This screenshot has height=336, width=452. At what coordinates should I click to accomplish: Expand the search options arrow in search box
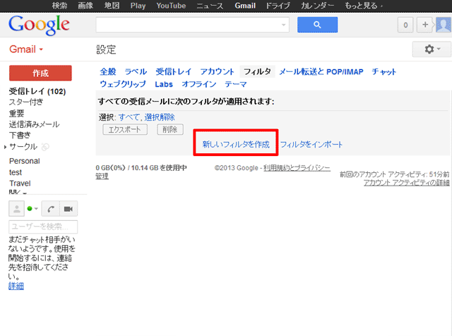click(x=284, y=25)
